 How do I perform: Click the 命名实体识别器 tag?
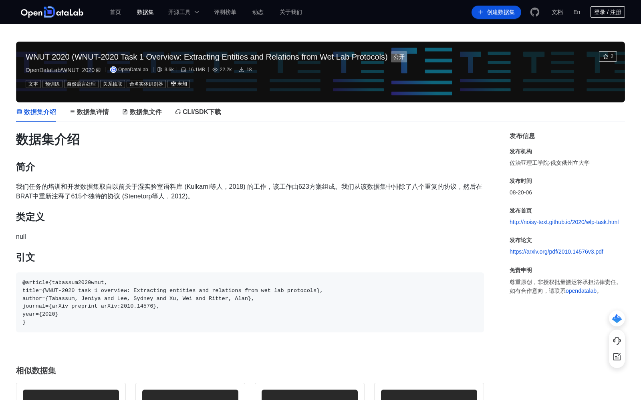pyautogui.click(x=146, y=84)
